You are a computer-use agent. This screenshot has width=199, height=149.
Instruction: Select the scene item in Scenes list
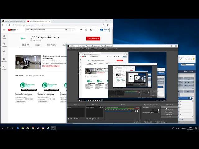point(76,107)
